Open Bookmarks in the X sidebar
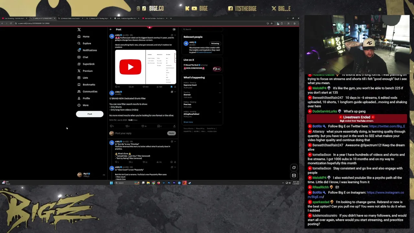This screenshot has width=414, height=233. click(x=86, y=84)
